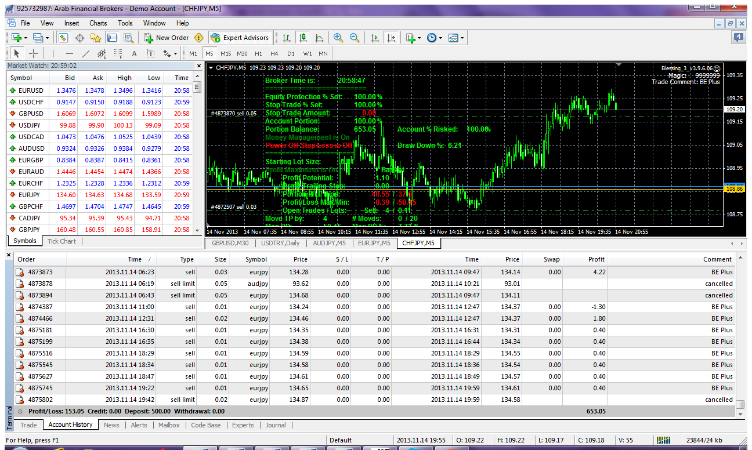Screen dimensions: 752x450
Task: Select the Crosshair tool
Action: coord(32,53)
